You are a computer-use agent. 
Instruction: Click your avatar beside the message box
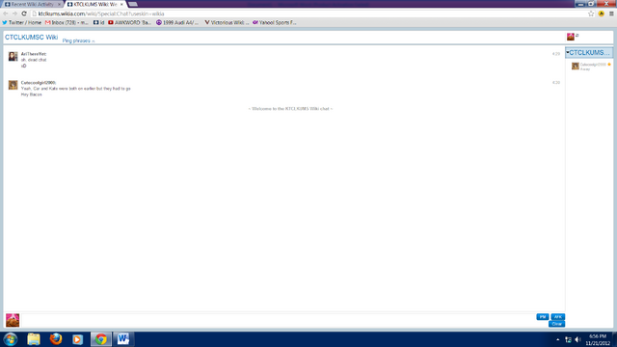pos(13,320)
